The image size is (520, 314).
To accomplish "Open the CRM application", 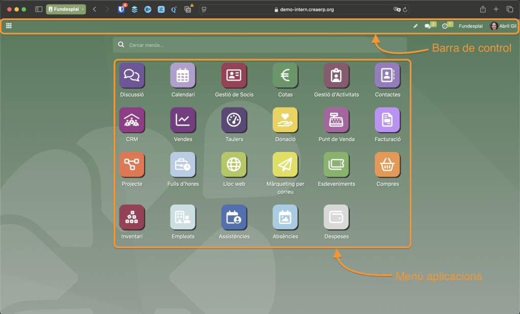I will (132, 120).
